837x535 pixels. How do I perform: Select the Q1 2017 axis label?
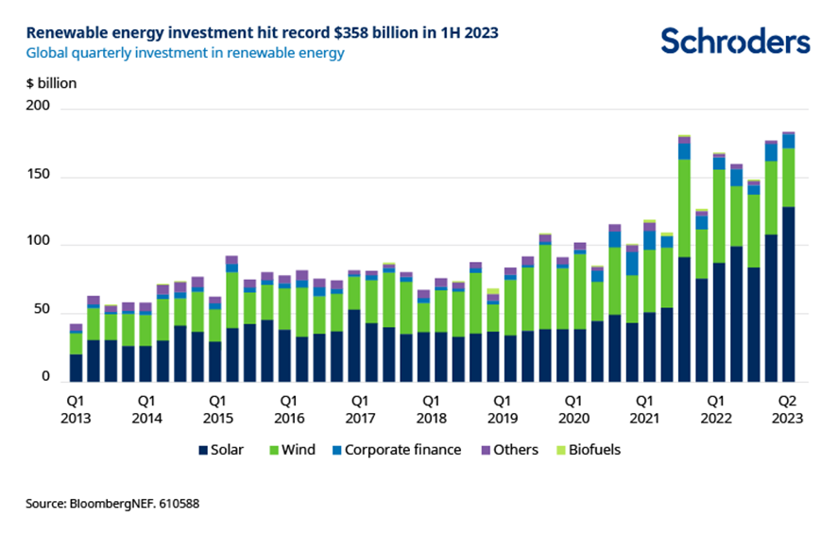coord(360,409)
